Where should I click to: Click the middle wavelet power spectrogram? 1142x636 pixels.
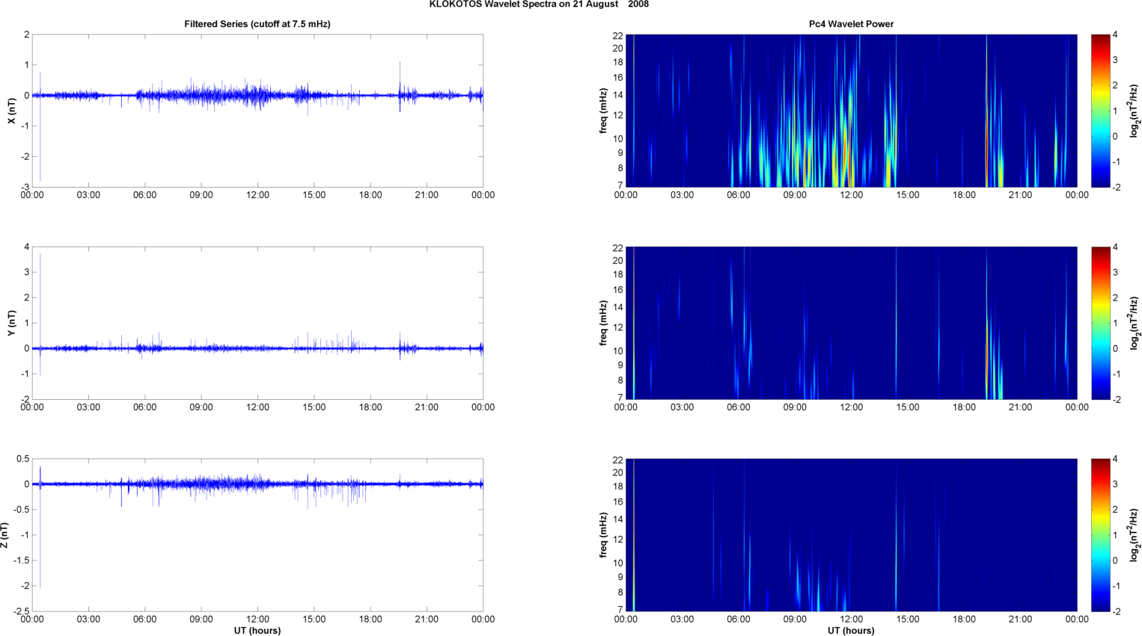coord(851,323)
